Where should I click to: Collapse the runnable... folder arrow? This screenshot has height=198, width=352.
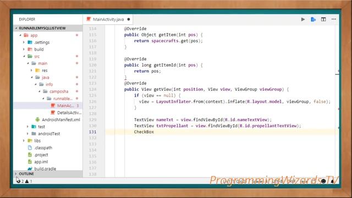click(x=43, y=98)
